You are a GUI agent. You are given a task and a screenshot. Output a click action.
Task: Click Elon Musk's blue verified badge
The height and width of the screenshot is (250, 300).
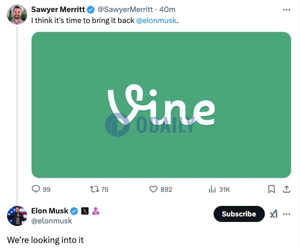(x=74, y=211)
